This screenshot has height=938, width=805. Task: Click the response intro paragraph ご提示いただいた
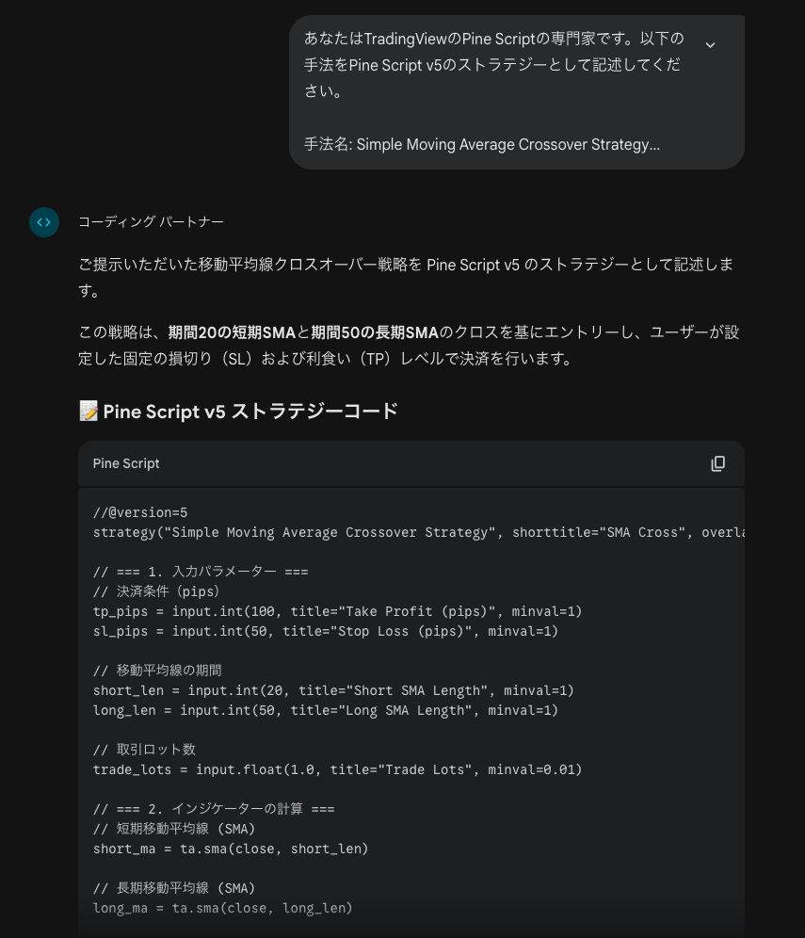pyautogui.click(x=406, y=278)
